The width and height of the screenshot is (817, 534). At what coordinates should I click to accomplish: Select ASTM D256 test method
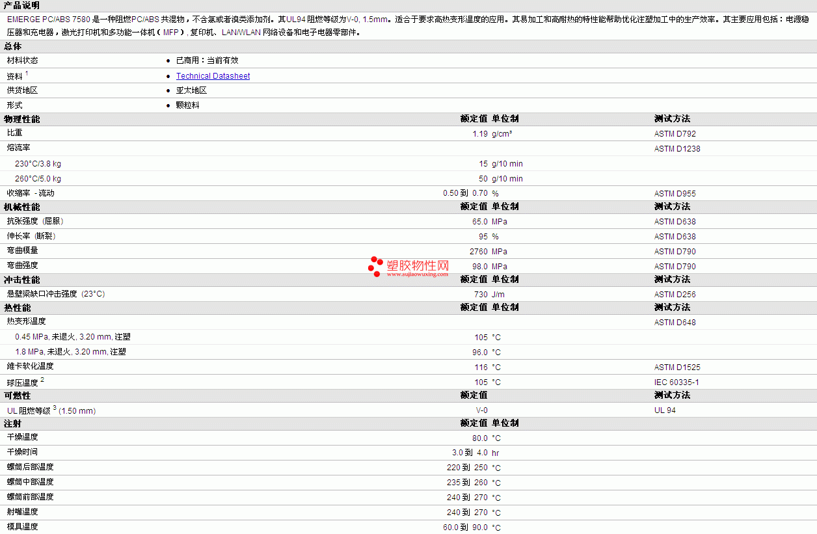coord(675,295)
